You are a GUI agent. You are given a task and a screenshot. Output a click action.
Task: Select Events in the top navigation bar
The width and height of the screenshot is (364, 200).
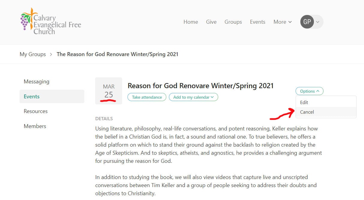pos(257,22)
